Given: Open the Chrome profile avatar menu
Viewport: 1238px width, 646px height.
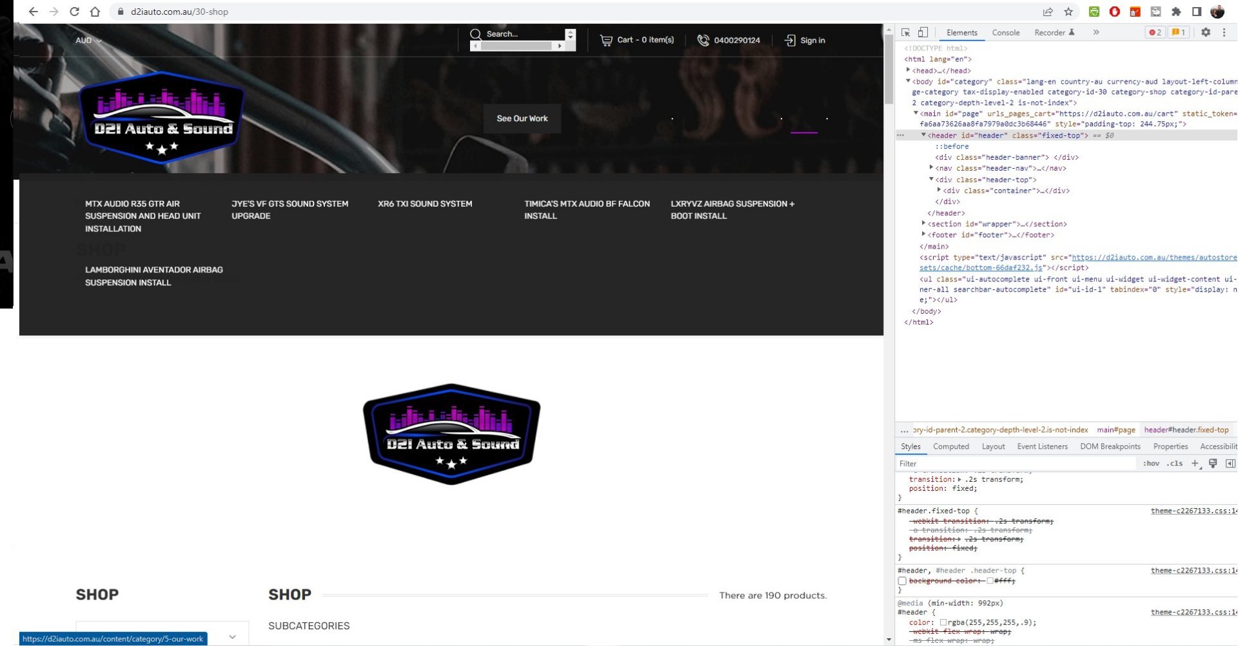Looking at the screenshot, I should [1217, 12].
